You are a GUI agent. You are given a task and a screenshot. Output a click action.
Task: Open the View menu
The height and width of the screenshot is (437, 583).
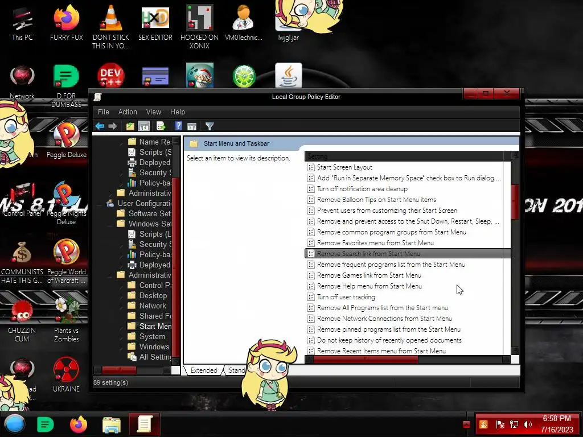(x=154, y=112)
